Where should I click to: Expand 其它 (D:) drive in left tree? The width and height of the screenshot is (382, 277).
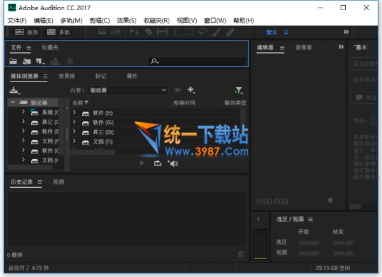[23, 122]
